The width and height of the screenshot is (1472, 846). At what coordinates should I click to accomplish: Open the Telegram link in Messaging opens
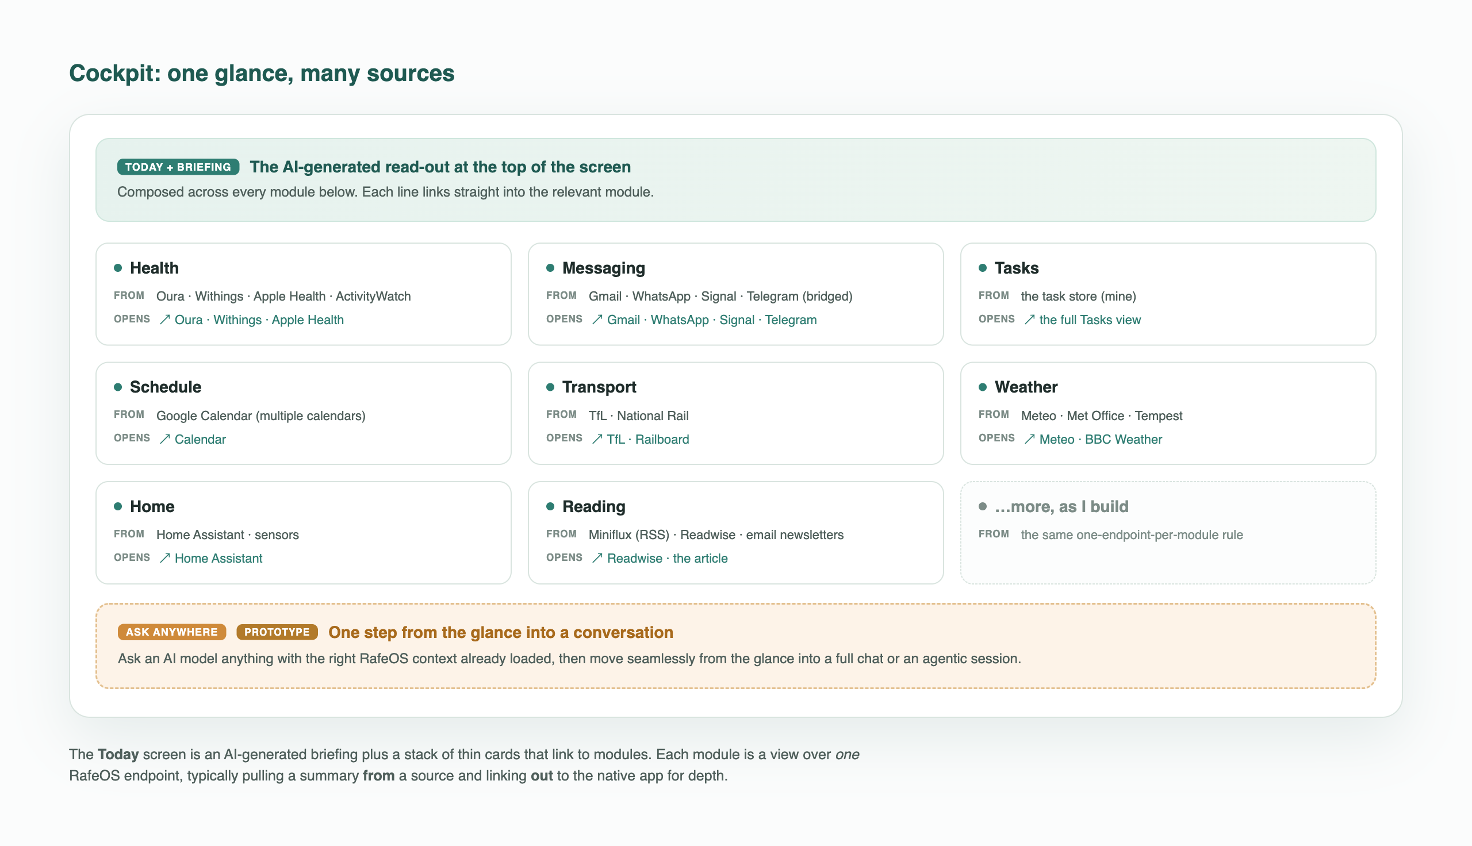[791, 320]
